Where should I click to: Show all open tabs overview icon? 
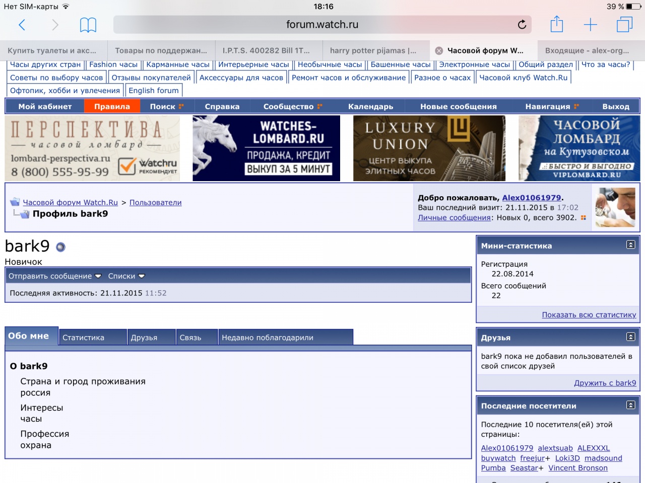624,25
